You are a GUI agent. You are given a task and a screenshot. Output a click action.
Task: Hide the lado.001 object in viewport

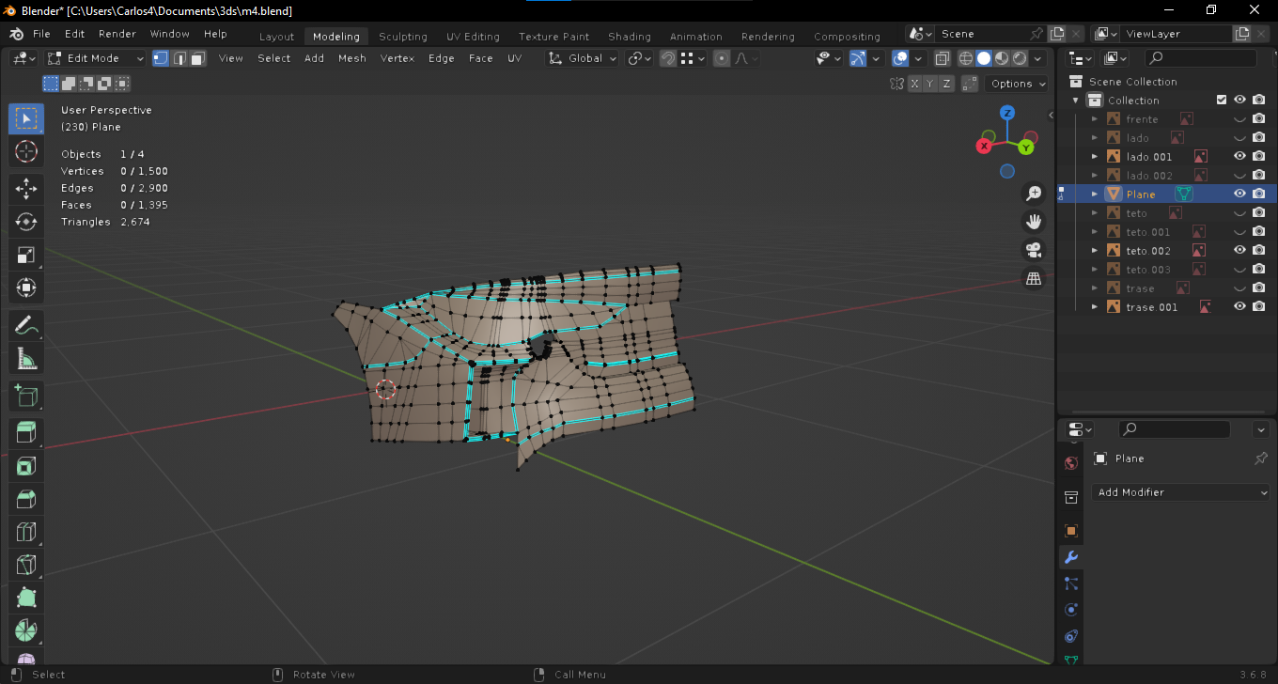pos(1239,157)
